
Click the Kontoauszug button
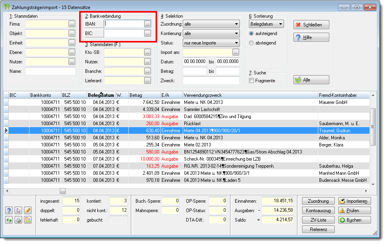[318, 211]
